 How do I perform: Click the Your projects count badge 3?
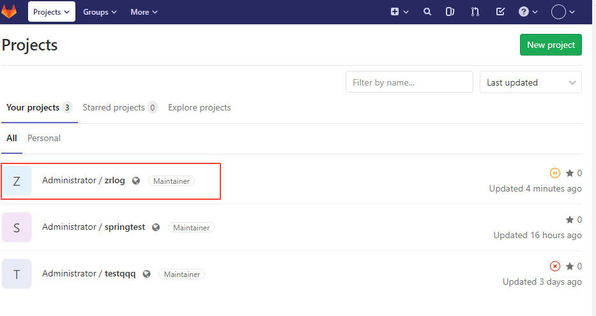click(67, 107)
